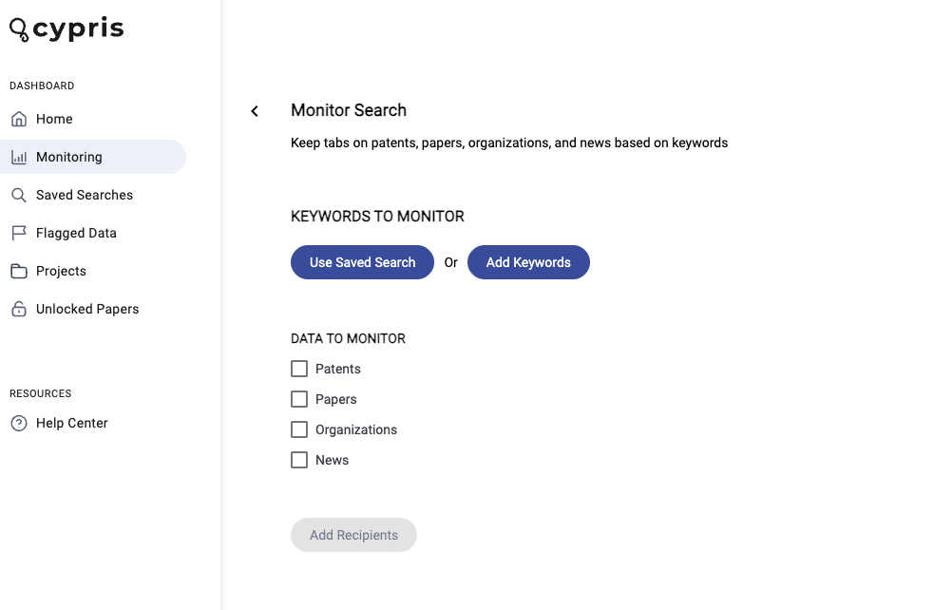Image resolution: width=934 pixels, height=610 pixels.
Task: Click the Add Recipients button
Action: pyautogui.click(x=353, y=535)
